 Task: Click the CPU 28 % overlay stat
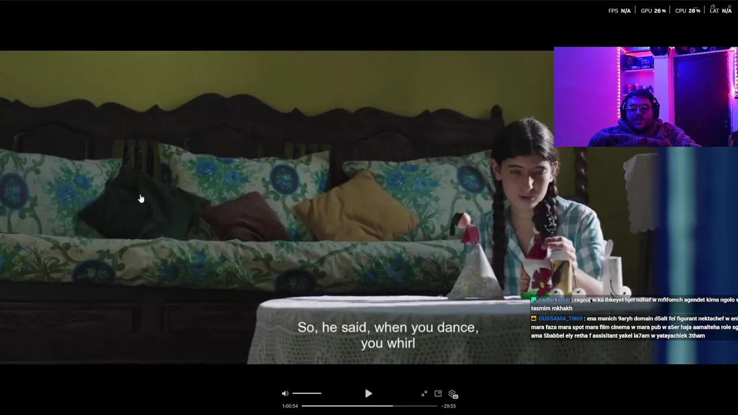(x=687, y=10)
